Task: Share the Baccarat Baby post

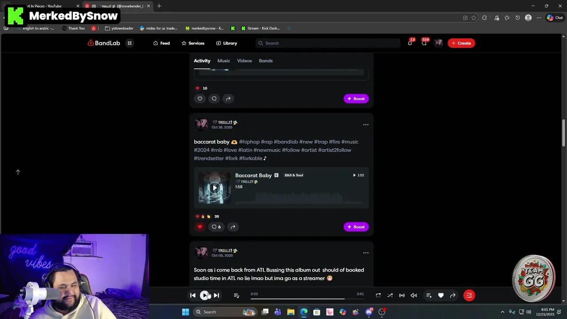Action: pos(233,227)
